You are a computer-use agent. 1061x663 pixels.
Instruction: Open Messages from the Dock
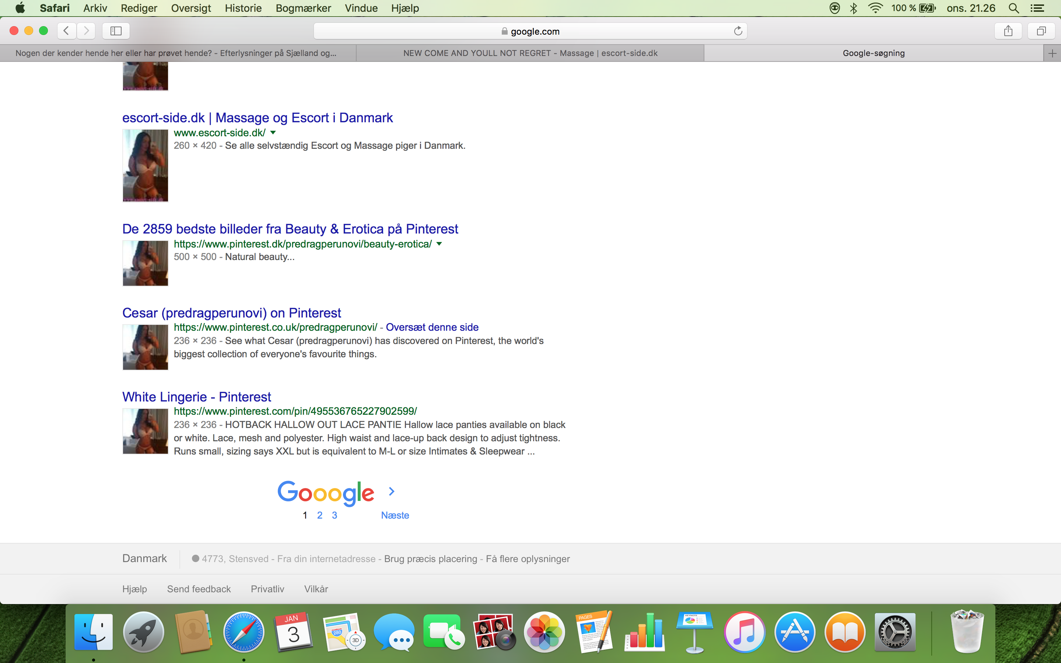pos(394,632)
